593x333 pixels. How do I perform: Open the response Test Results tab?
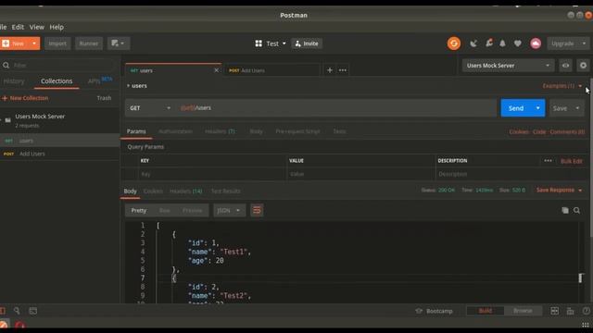[x=226, y=191]
